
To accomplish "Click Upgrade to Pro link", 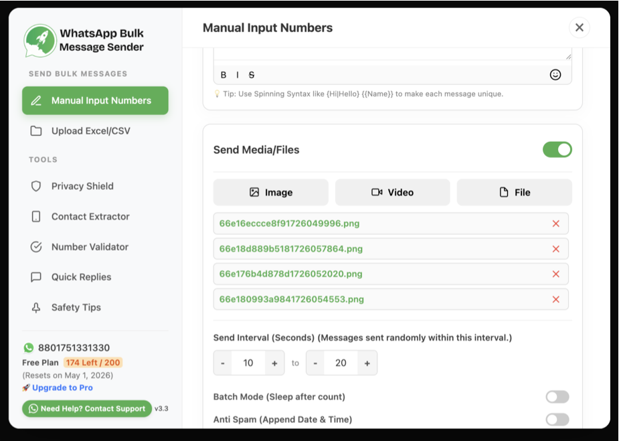I will tap(62, 387).
